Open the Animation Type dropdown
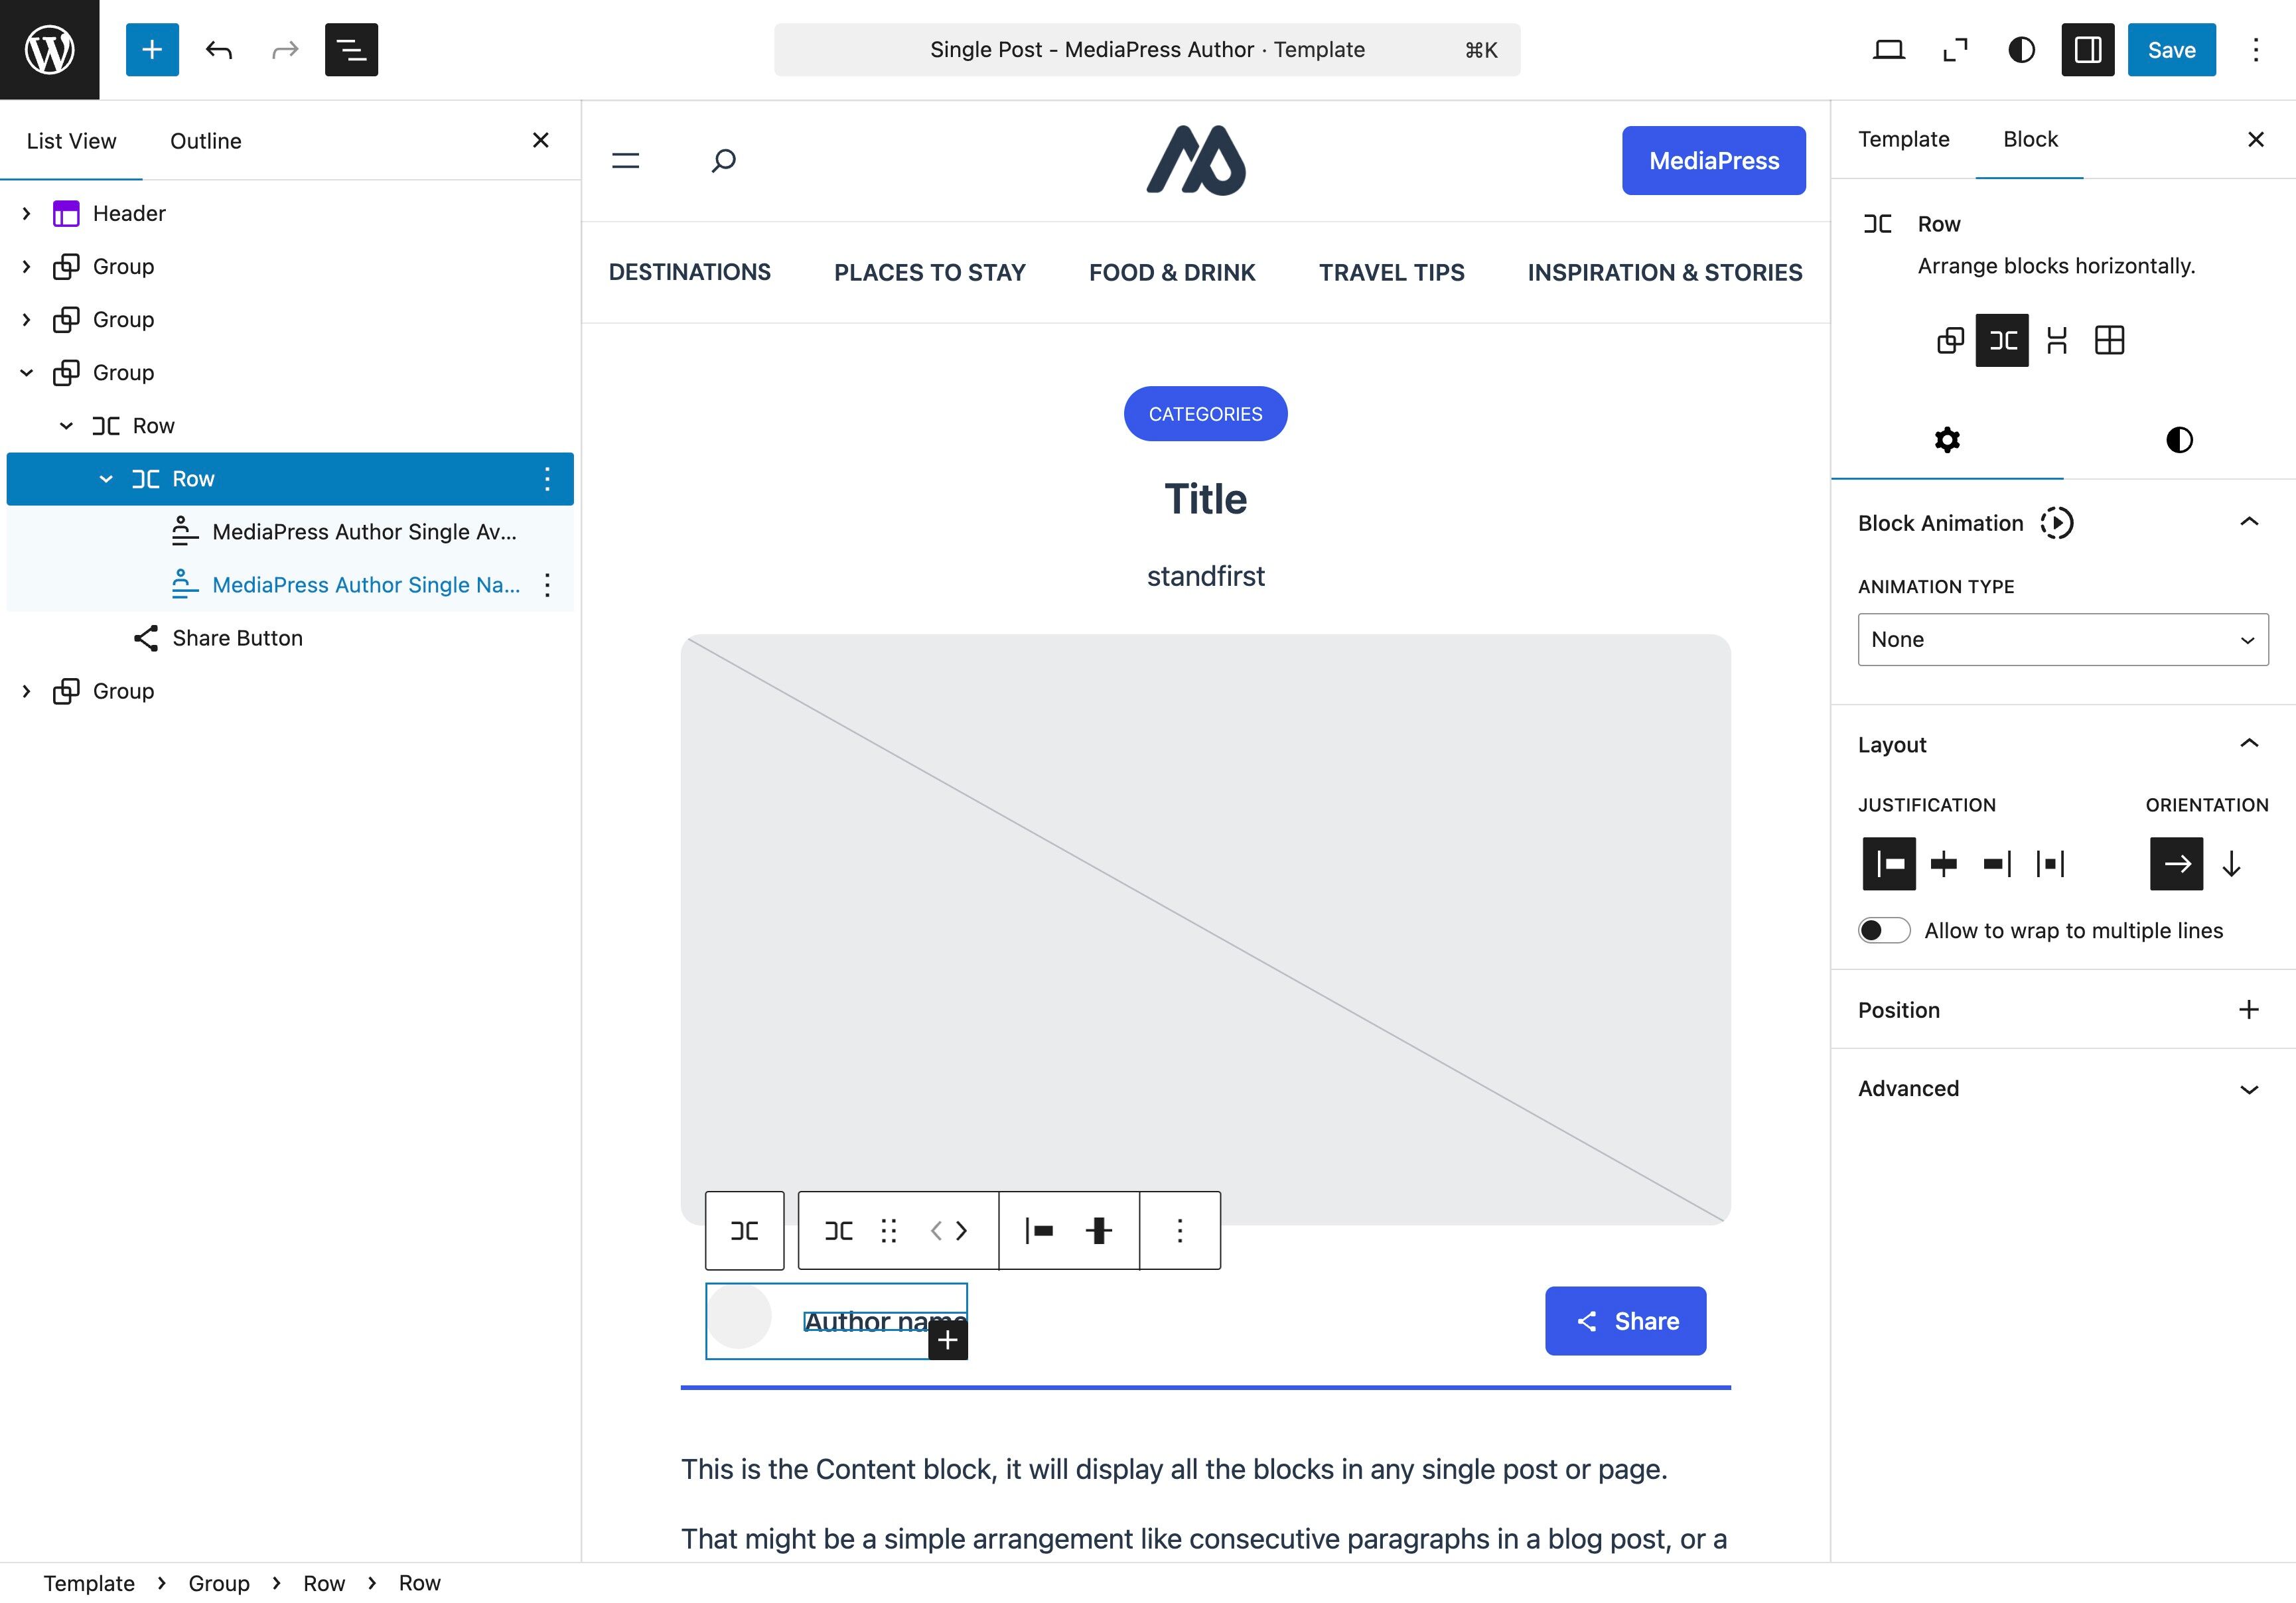Image resolution: width=2296 pixels, height=1603 pixels. coord(2062,640)
